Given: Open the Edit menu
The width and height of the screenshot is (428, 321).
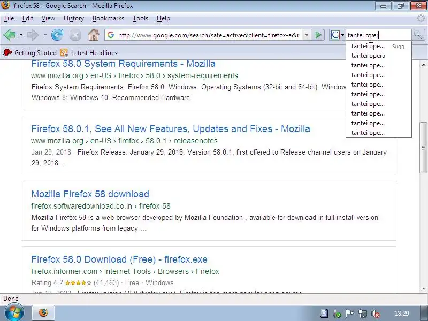Looking at the screenshot, I should pyautogui.click(x=28, y=18).
